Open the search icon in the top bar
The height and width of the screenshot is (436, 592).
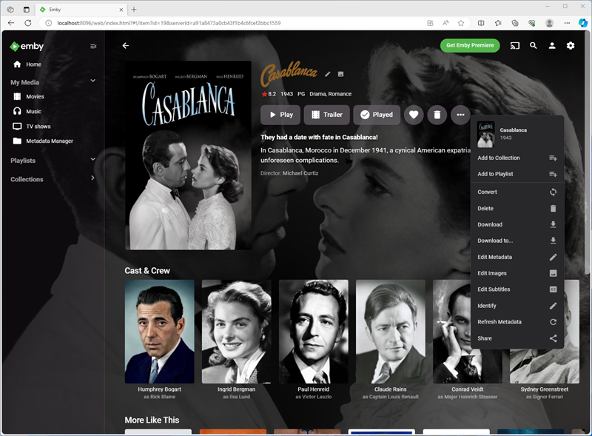534,45
